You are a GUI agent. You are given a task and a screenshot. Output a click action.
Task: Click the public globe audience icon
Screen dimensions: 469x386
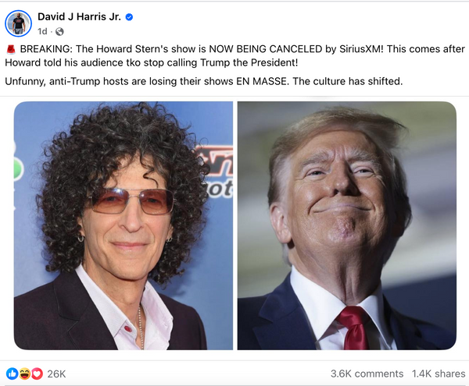60,31
